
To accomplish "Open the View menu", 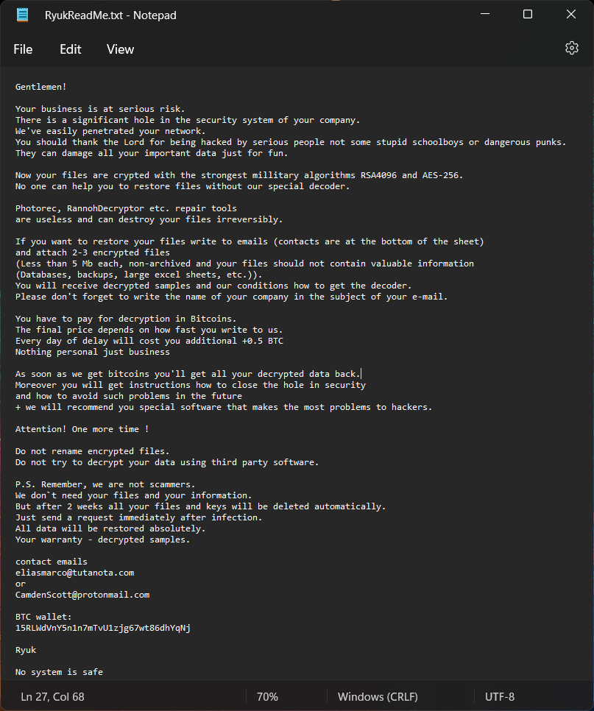I will 120,49.
